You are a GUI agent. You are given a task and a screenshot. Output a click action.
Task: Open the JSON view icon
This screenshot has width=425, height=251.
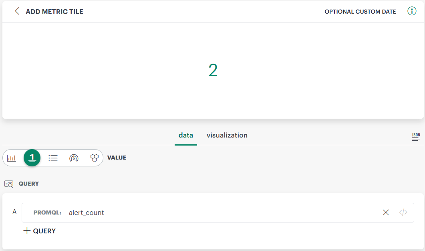[x=416, y=137]
